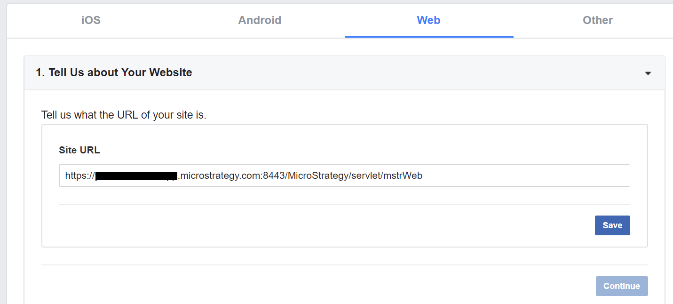Click the '1. Tell Us about Your Website' heading

(x=114, y=72)
